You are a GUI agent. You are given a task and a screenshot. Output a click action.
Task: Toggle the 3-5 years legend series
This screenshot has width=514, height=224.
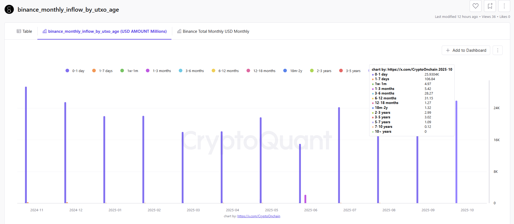(350, 71)
